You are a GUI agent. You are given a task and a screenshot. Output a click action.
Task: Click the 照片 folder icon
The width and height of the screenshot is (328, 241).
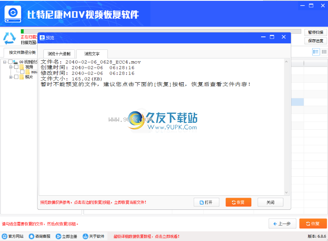(x=21, y=77)
